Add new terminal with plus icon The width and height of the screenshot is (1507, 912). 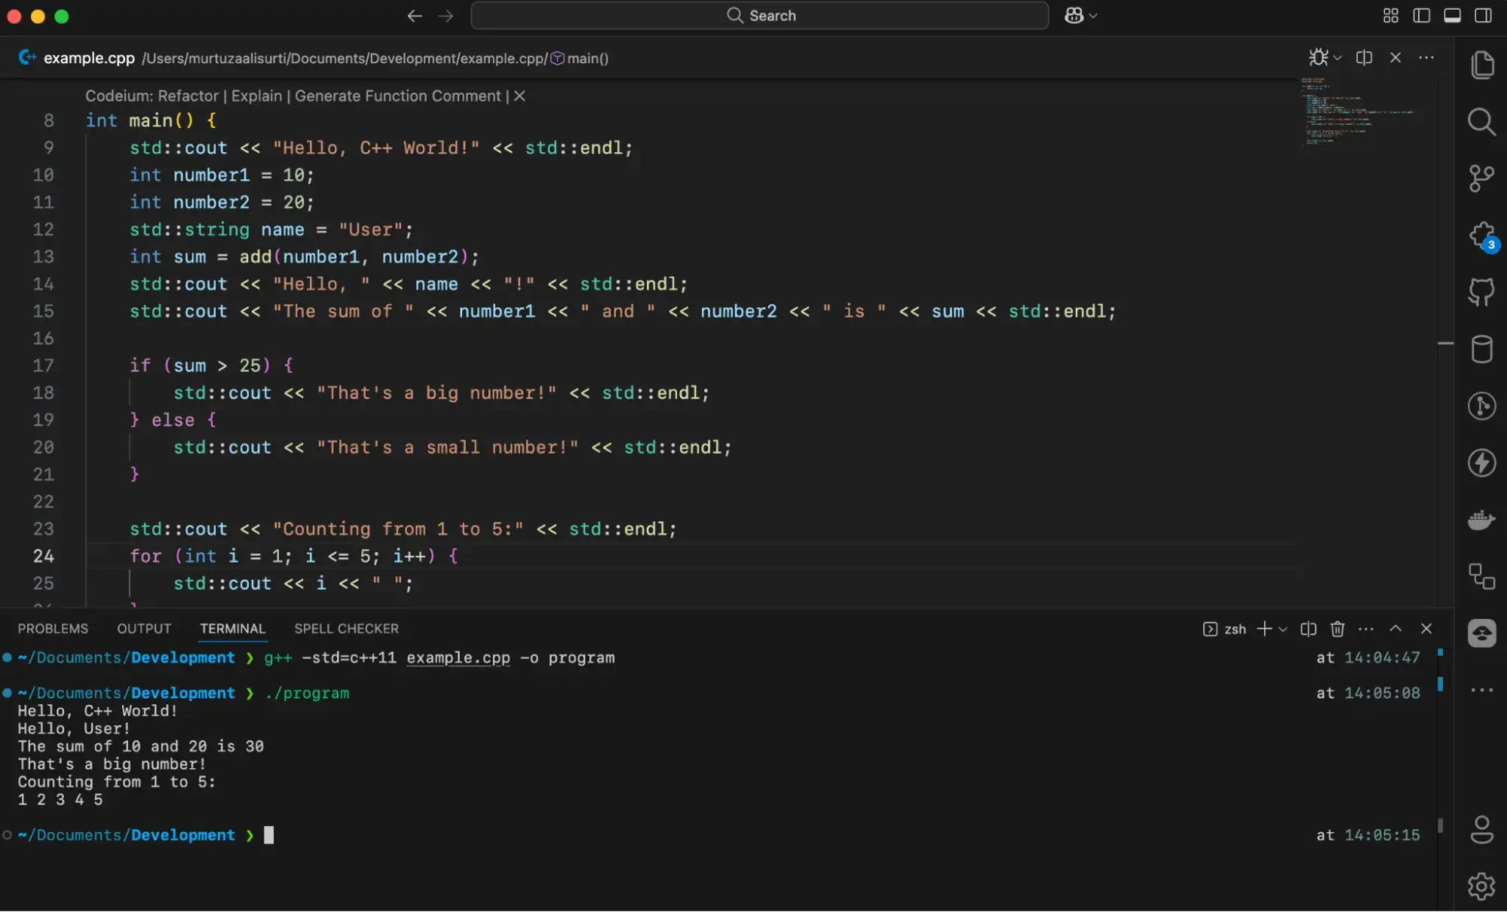click(1264, 629)
